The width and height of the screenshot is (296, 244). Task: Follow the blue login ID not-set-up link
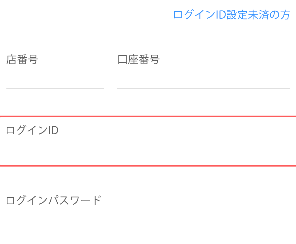[x=232, y=15]
